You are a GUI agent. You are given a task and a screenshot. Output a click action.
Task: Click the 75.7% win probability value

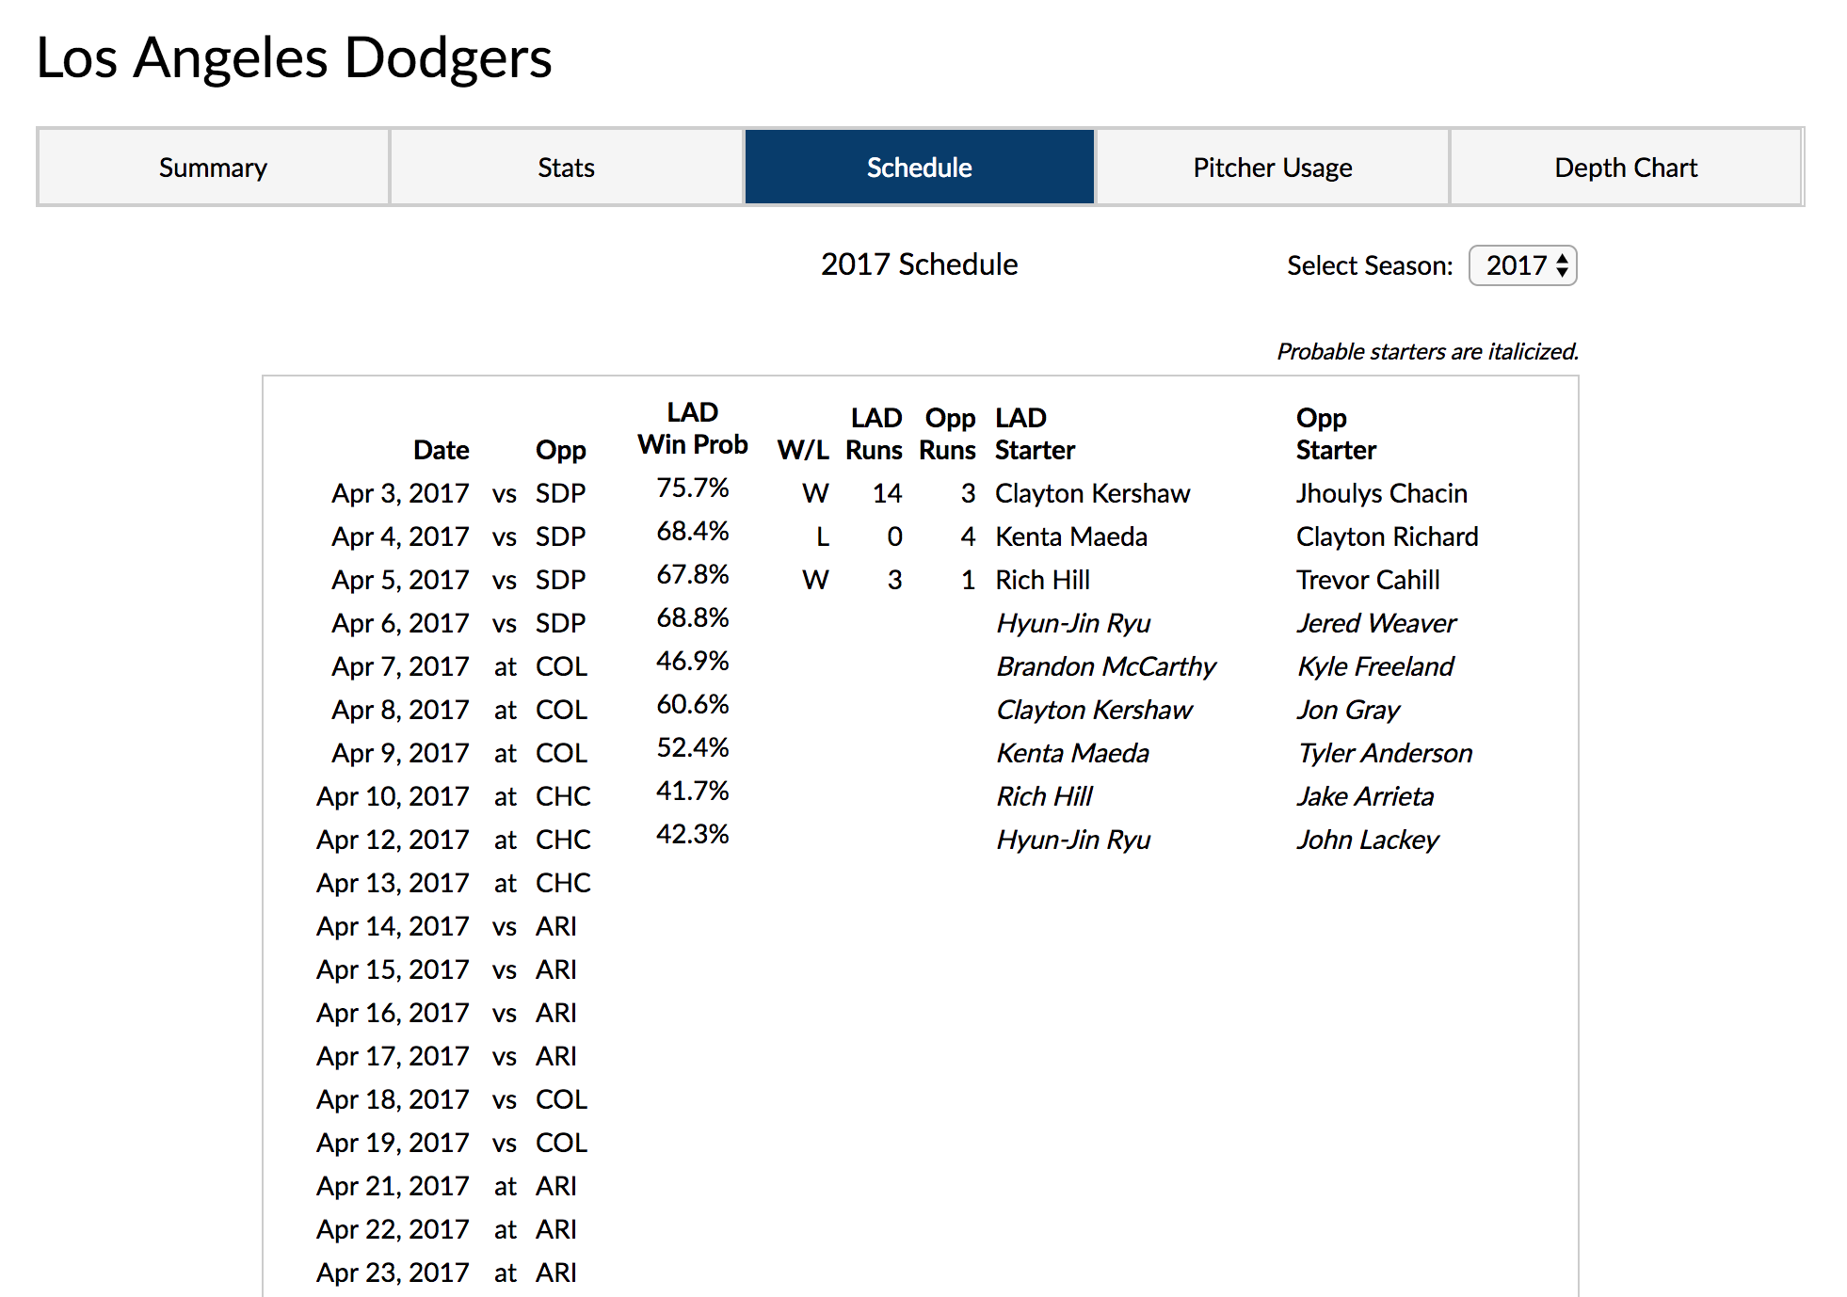(692, 488)
